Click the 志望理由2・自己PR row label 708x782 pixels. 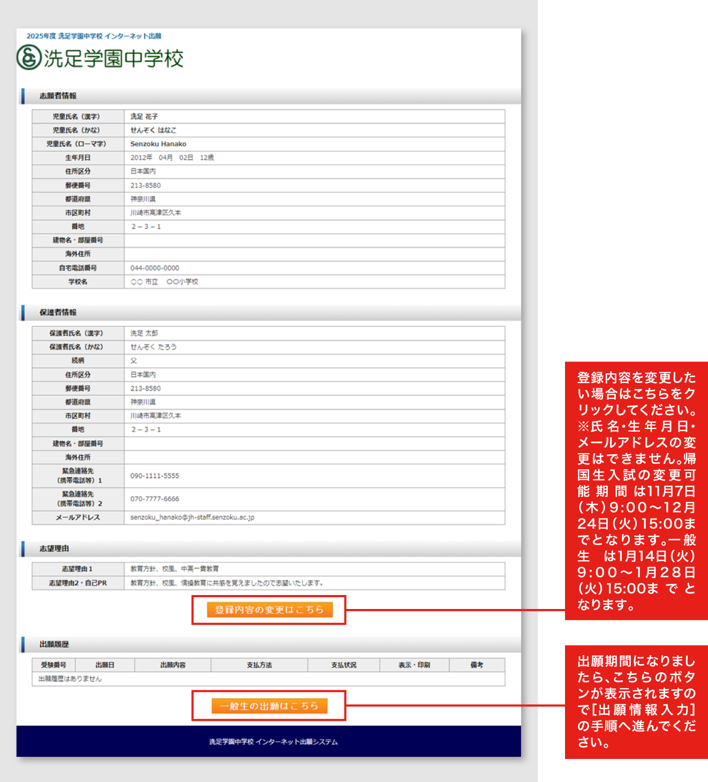[x=78, y=583]
